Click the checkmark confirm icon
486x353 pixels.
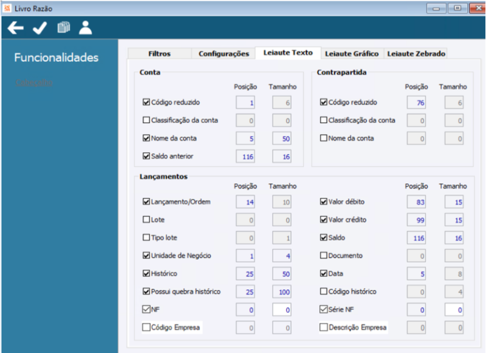39,27
